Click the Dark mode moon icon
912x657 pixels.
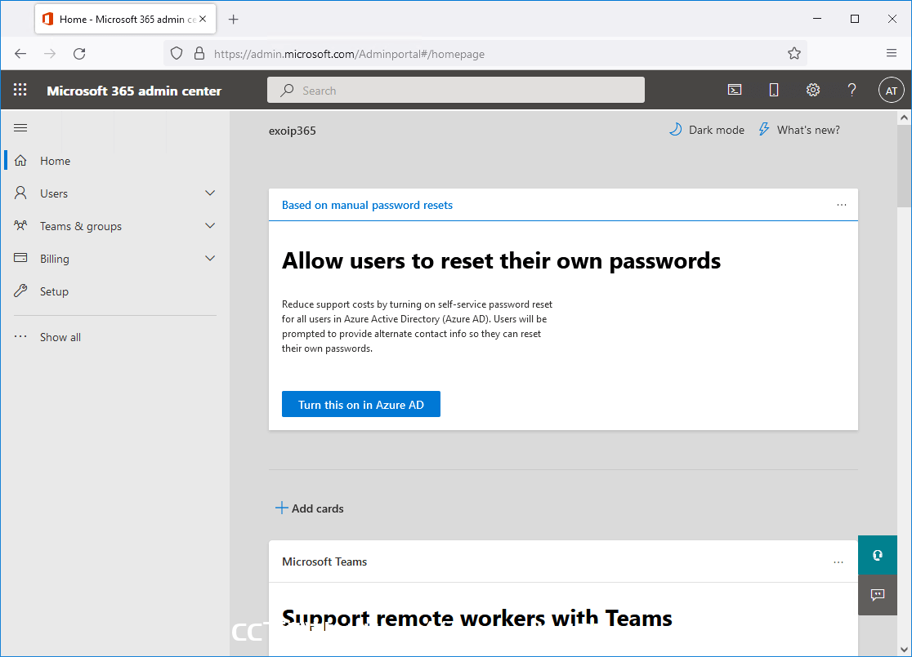click(675, 130)
